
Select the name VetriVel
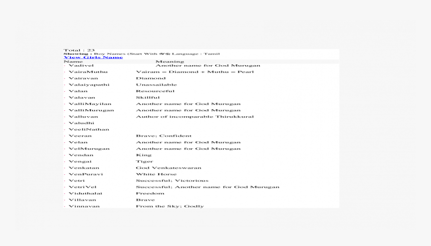pos(83,187)
